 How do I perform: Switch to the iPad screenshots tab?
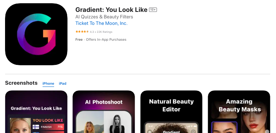(x=62, y=84)
